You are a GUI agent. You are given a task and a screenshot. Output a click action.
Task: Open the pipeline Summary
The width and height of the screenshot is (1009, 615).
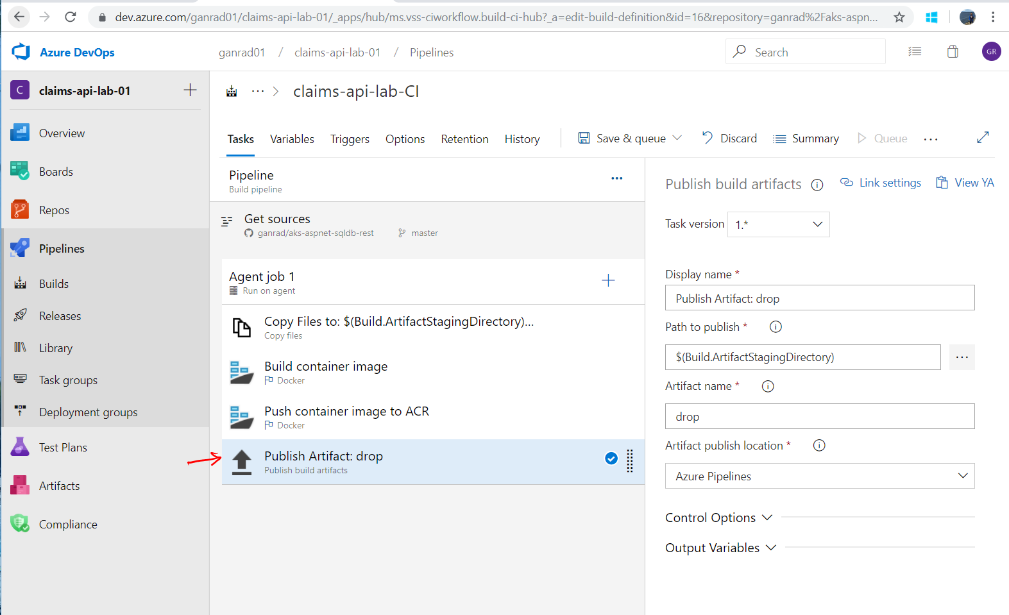pyautogui.click(x=806, y=139)
